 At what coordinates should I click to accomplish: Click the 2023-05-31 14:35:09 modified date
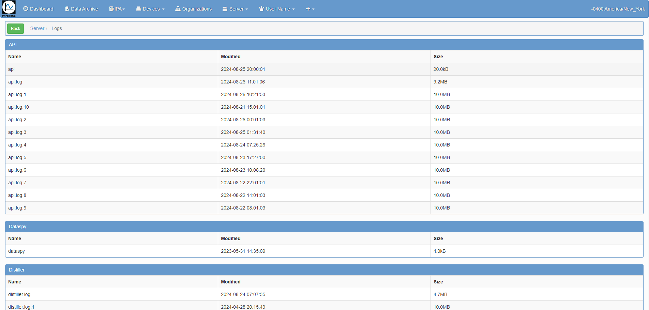243,251
